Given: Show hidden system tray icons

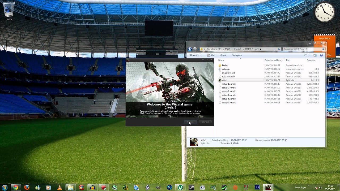Looking at the screenshot, I should click(x=312, y=188).
